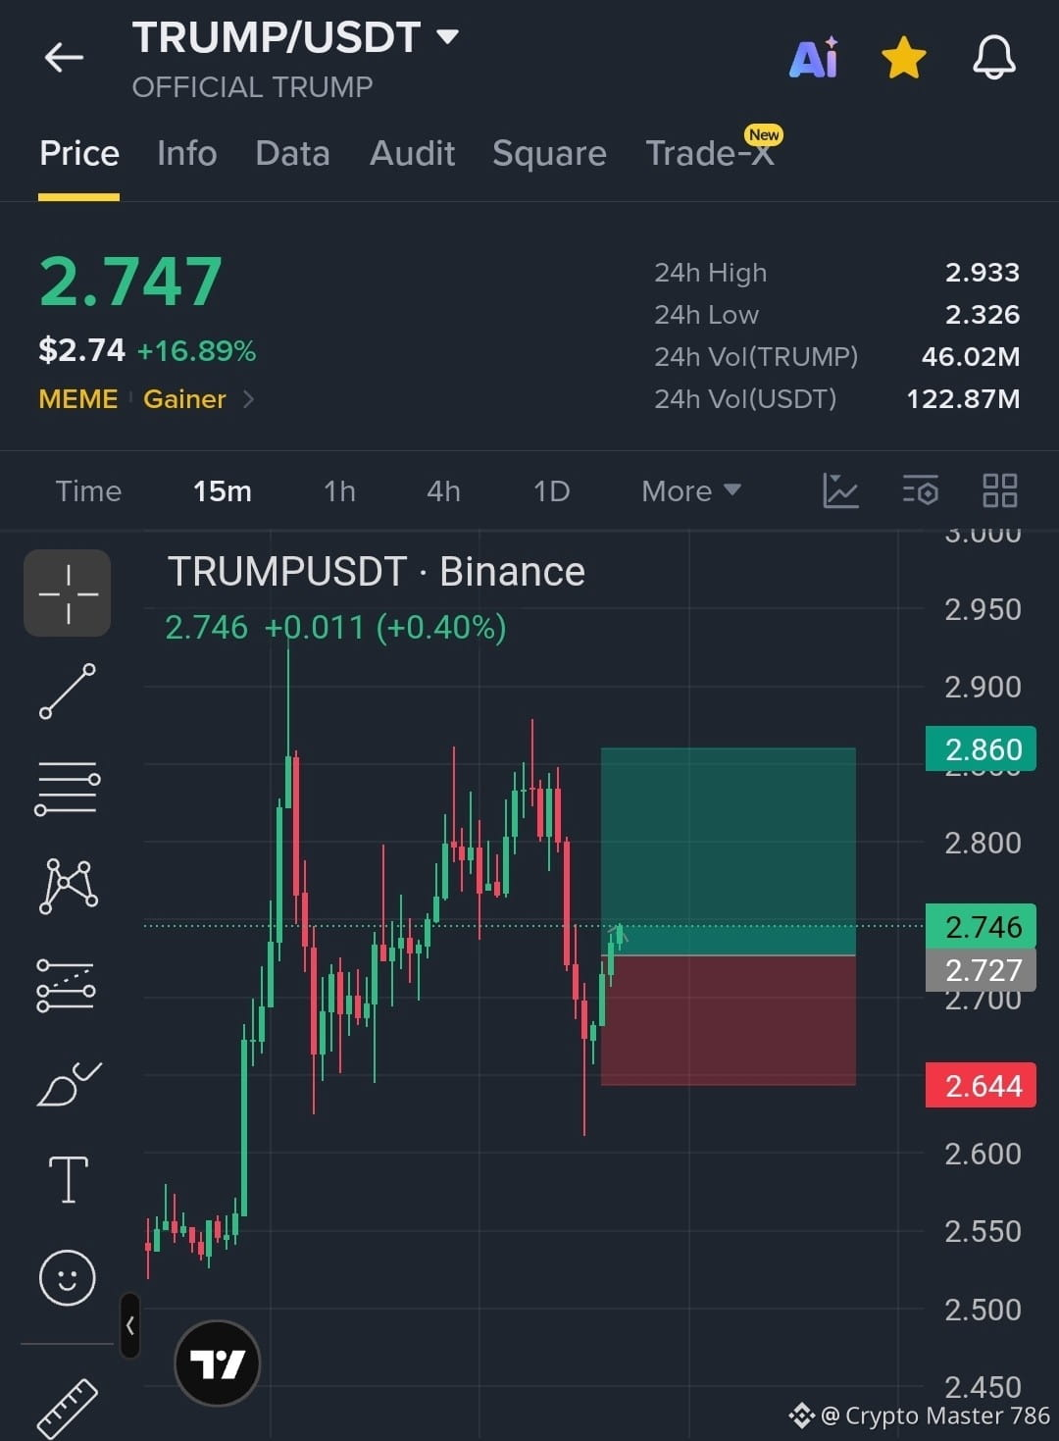Select the Time chart view
This screenshot has width=1059, height=1441.
click(x=88, y=490)
